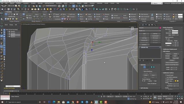
Task: Click Grow button in Selection rollout
Action: pos(153,75)
